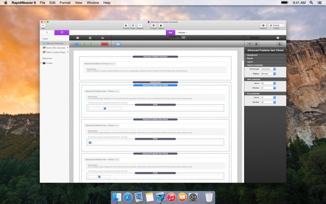Screen dimensions: 326x204
Task: Open iTunes from the Dock
Action: [x=171, y=197]
